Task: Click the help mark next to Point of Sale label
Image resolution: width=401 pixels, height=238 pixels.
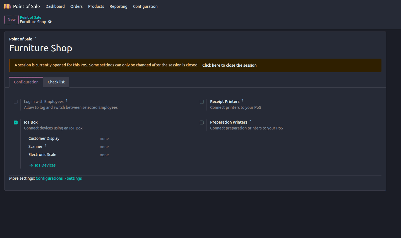Action: (x=35, y=38)
